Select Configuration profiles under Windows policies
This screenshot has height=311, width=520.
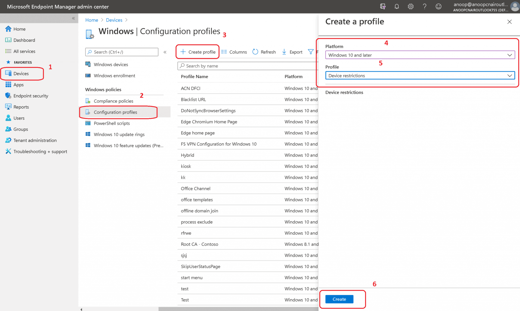(115, 112)
